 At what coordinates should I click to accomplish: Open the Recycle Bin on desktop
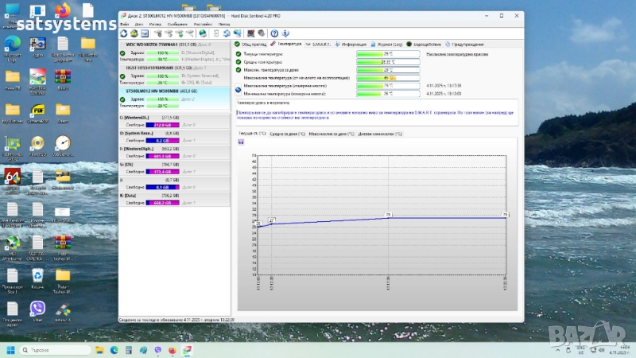pos(37,275)
